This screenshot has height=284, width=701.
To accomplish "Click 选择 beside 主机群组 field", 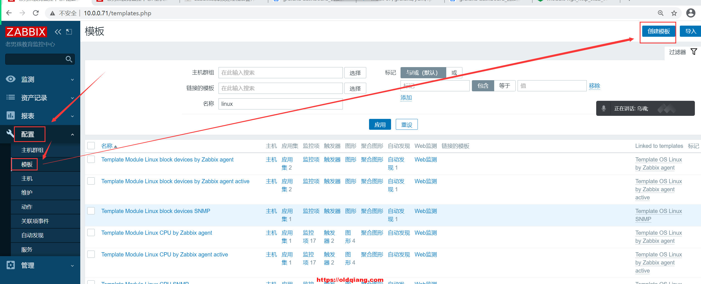I will (355, 73).
